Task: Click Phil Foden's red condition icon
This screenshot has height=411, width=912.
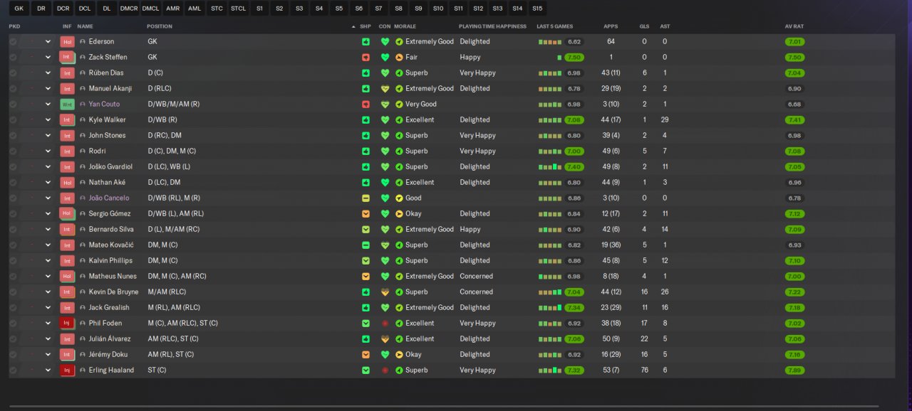Action: 385,323
